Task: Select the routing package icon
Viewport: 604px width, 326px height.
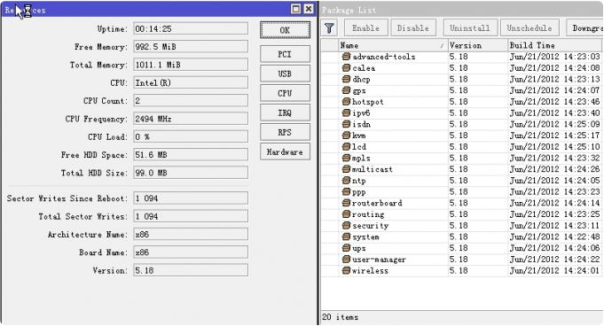Action: pyautogui.click(x=346, y=214)
